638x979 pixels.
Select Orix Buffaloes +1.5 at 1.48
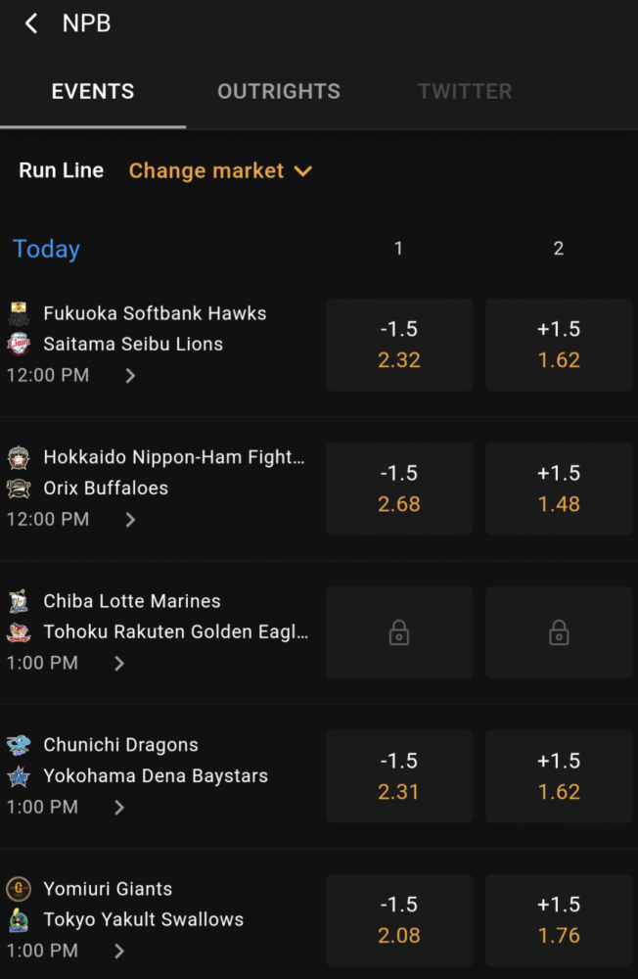[559, 489]
